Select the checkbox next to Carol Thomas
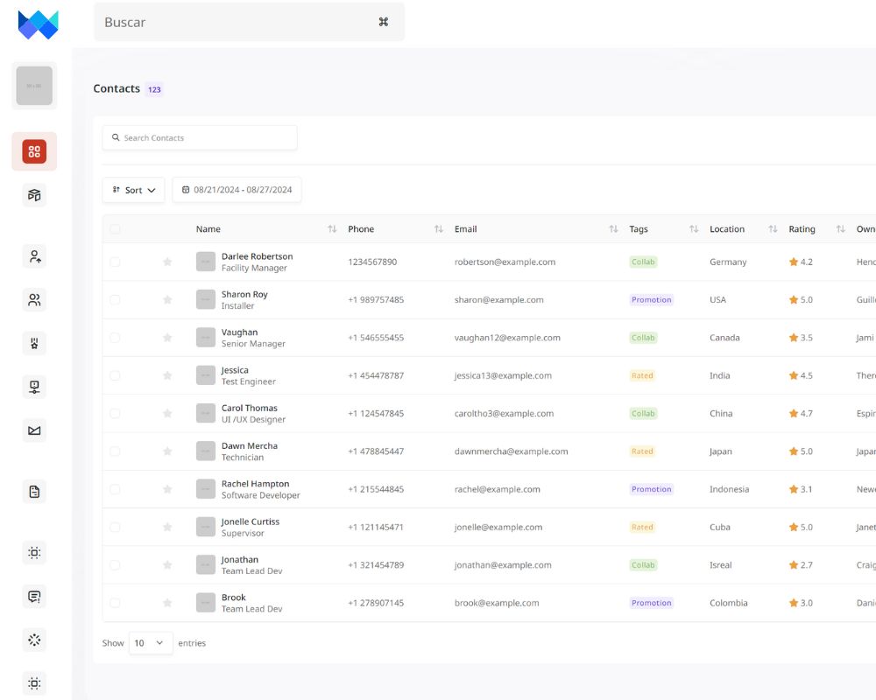This screenshot has height=700, width=876. 115,413
